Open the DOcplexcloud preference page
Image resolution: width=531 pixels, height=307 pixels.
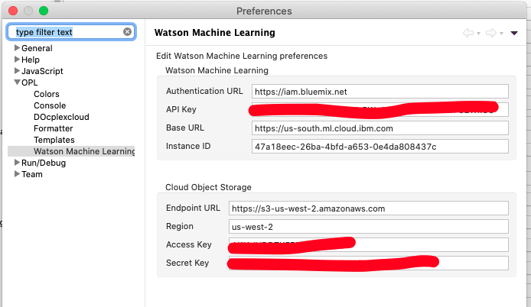(61, 118)
